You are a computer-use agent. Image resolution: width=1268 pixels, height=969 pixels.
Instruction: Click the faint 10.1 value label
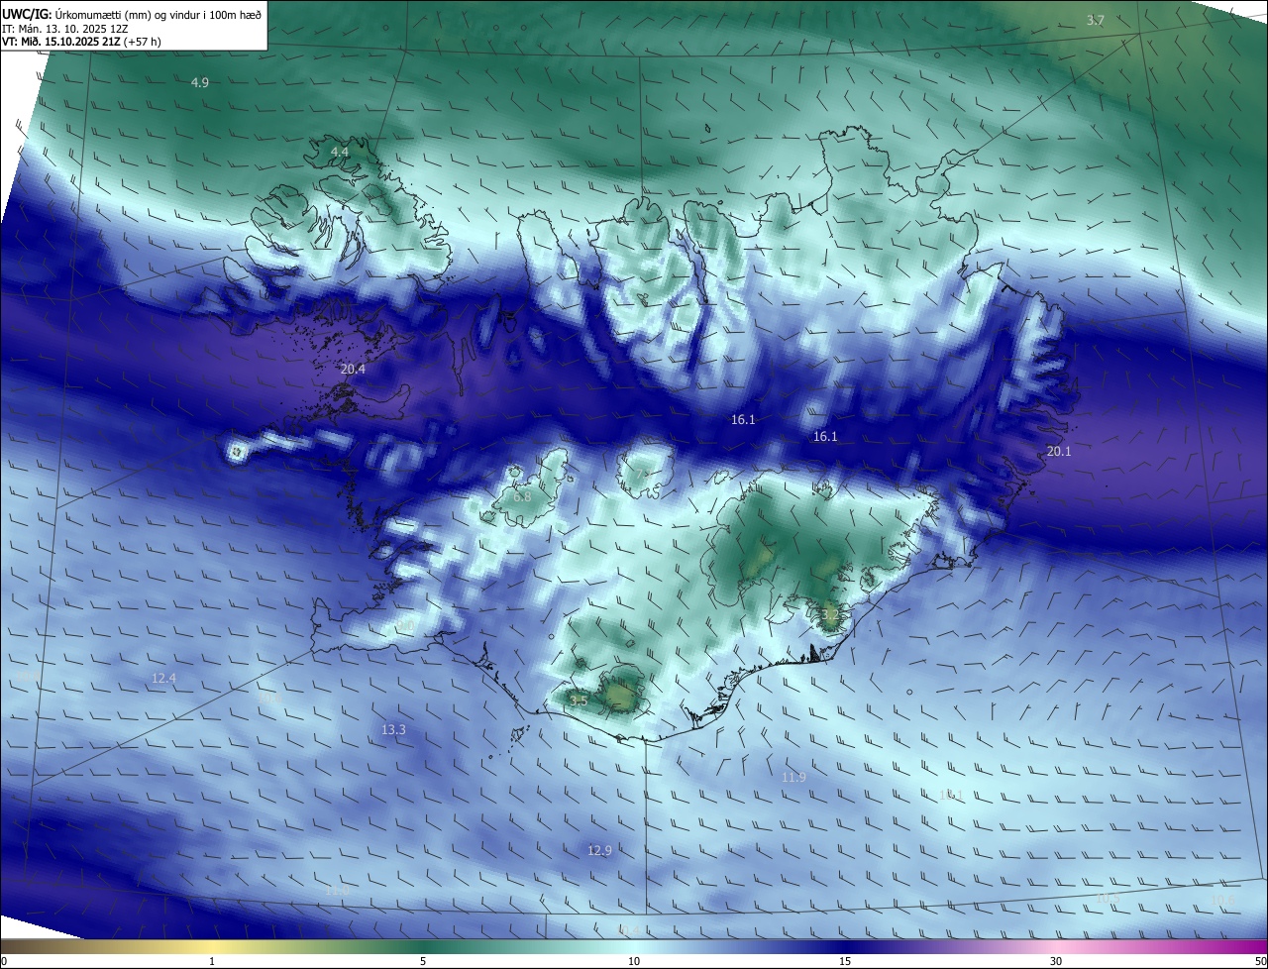pyautogui.click(x=951, y=795)
